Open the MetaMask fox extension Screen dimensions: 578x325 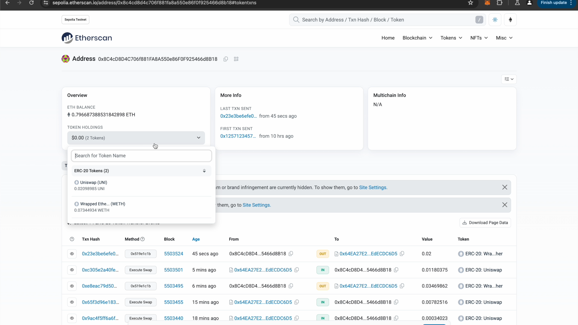pyautogui.click(x=487, y=3)
